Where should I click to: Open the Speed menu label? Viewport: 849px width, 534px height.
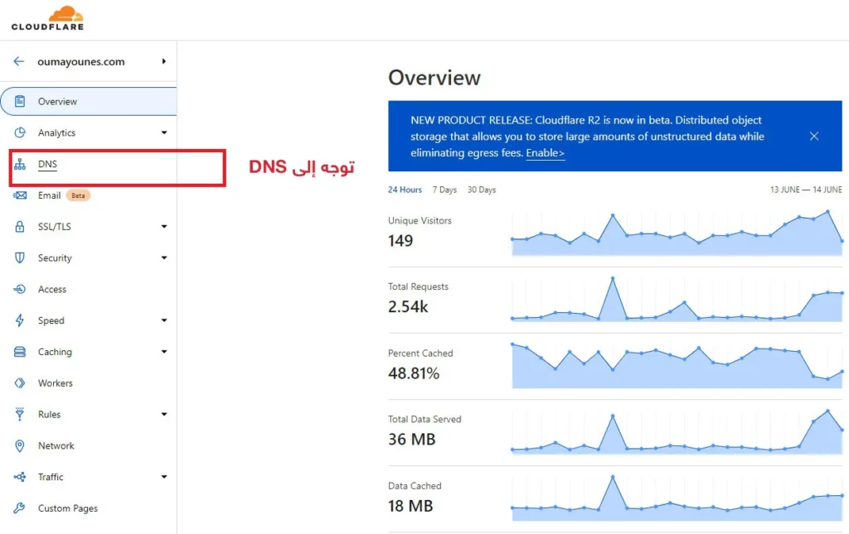coord(51,320)
